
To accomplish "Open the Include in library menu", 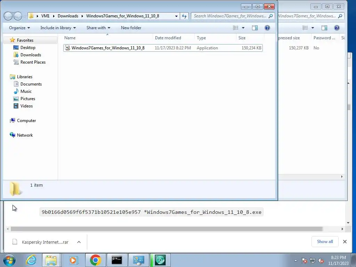I will tap(58, 28).
